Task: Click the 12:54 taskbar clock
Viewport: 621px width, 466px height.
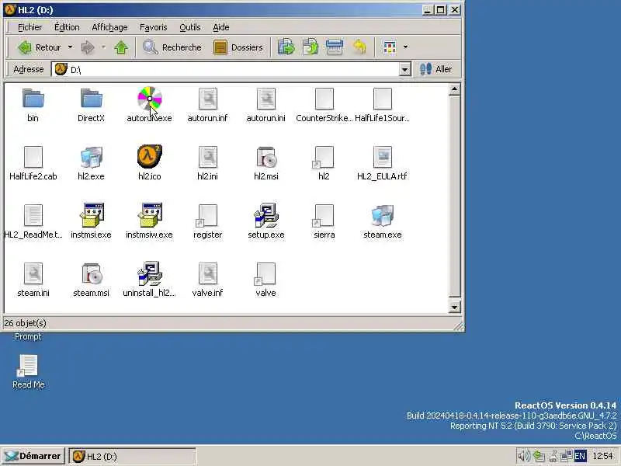Action: pyautogui.click(x=602, y=456)
